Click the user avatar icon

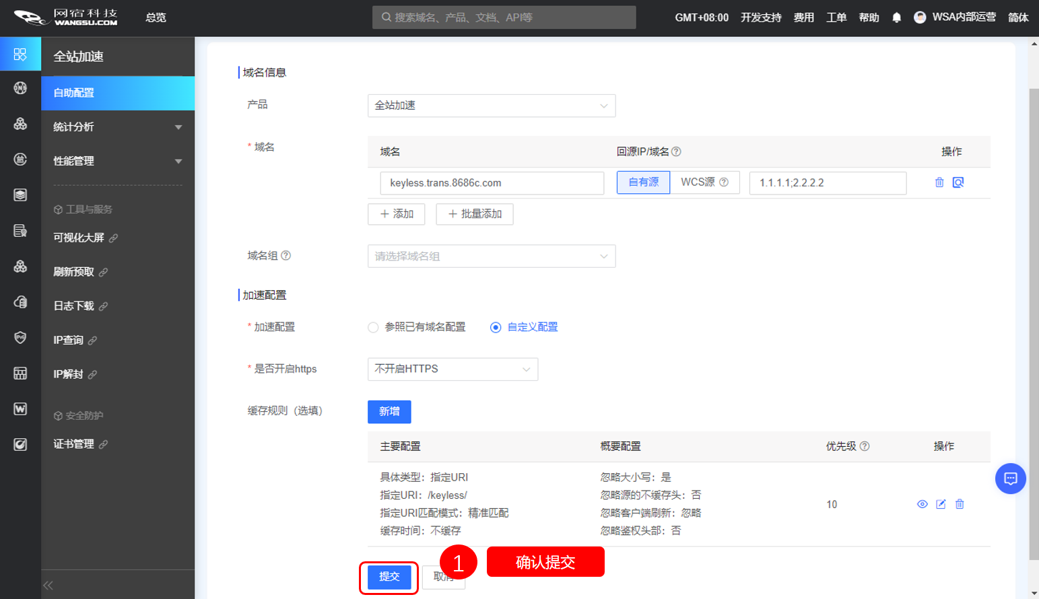[x=920, y=17]
